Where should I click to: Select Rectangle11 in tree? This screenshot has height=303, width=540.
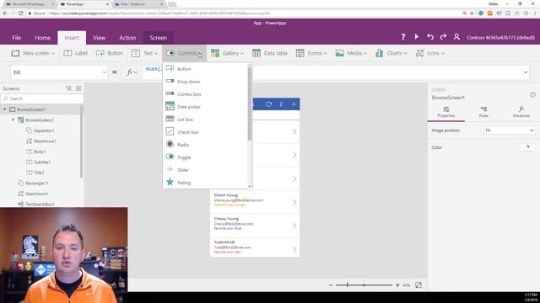coord(36,183)
